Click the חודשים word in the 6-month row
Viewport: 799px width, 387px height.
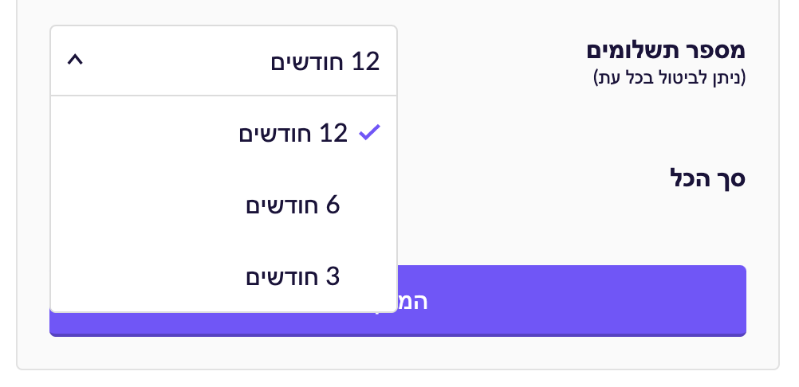point(282,205)
